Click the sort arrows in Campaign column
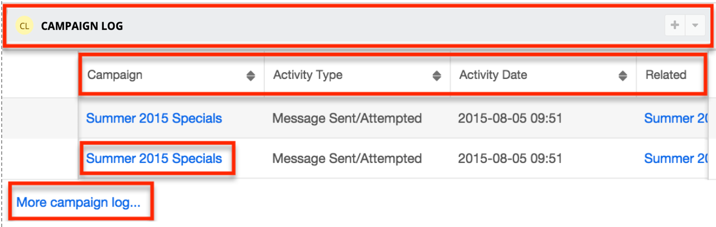Viewport: 716px width, 227px height. [251, 76]
